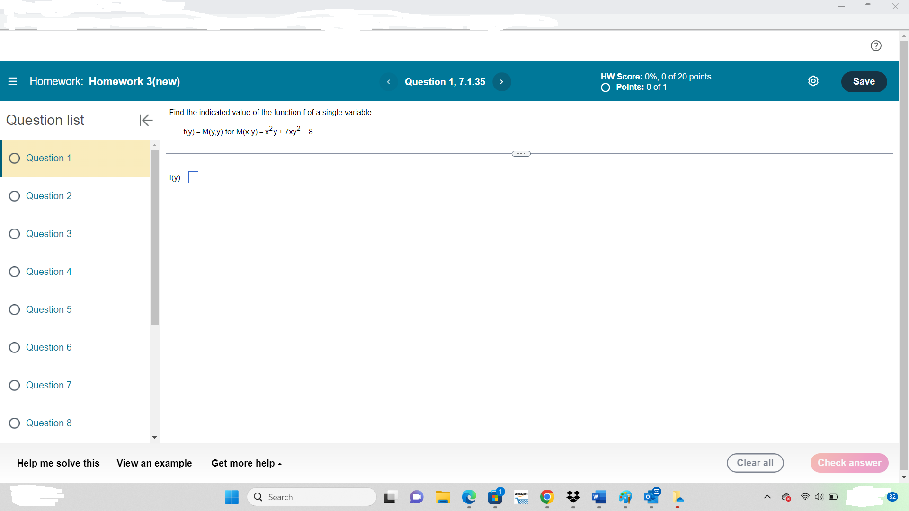Open the hamburger menu beside Homework
This screenshot has width=909, height=511.
click(x=13, y=81)
